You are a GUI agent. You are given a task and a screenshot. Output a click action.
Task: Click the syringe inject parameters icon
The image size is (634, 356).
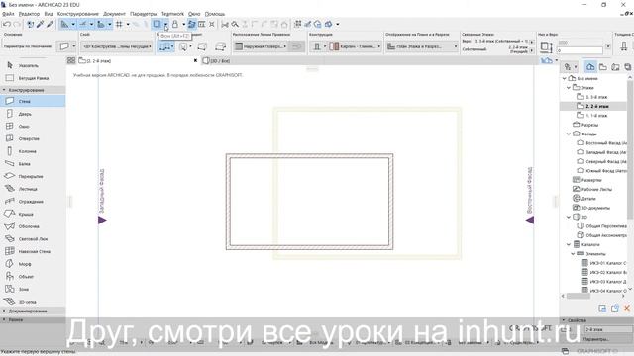coord(50,24)
